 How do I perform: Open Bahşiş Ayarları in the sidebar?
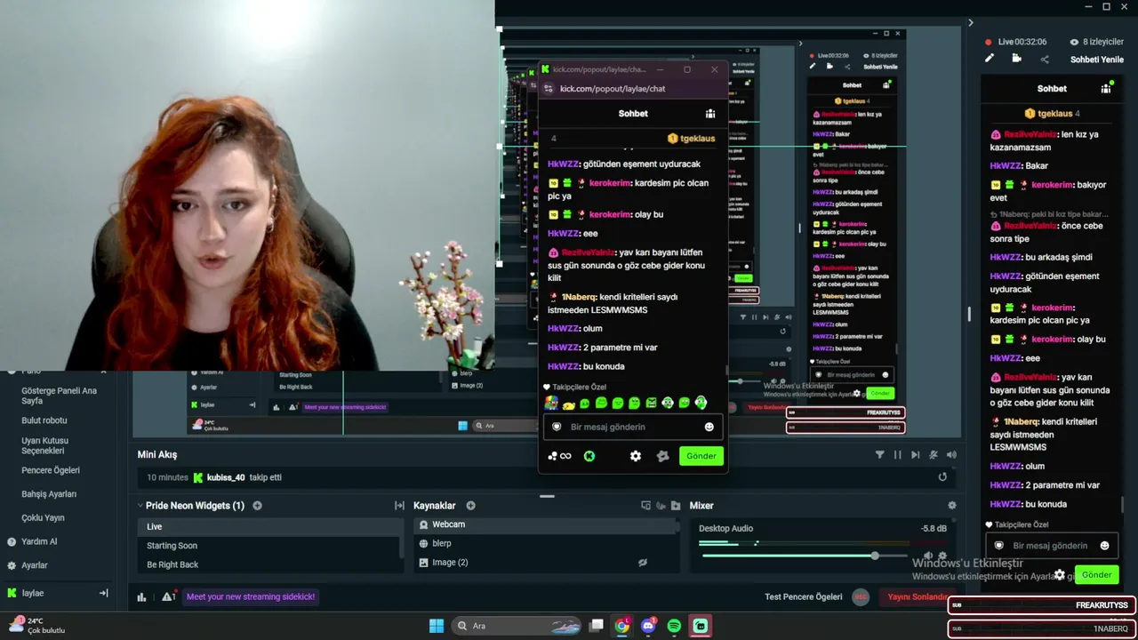tap(49, 494)
